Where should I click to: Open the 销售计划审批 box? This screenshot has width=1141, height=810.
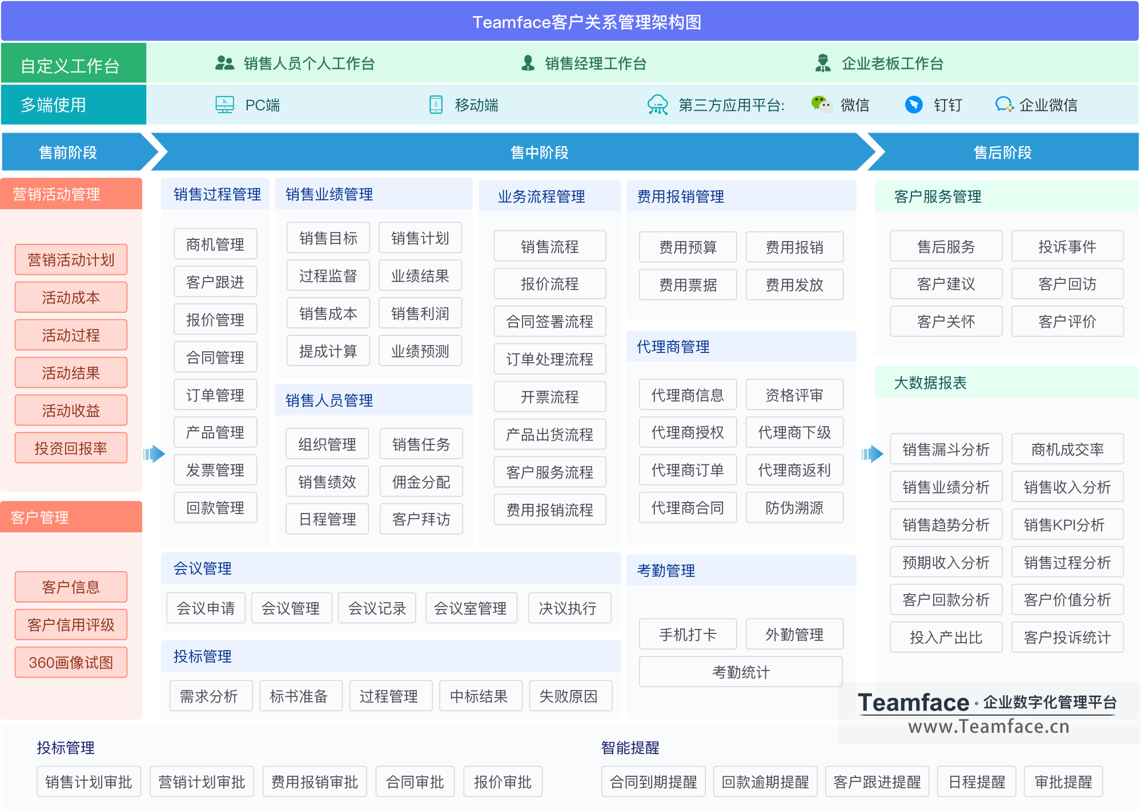tap(89, 782)
